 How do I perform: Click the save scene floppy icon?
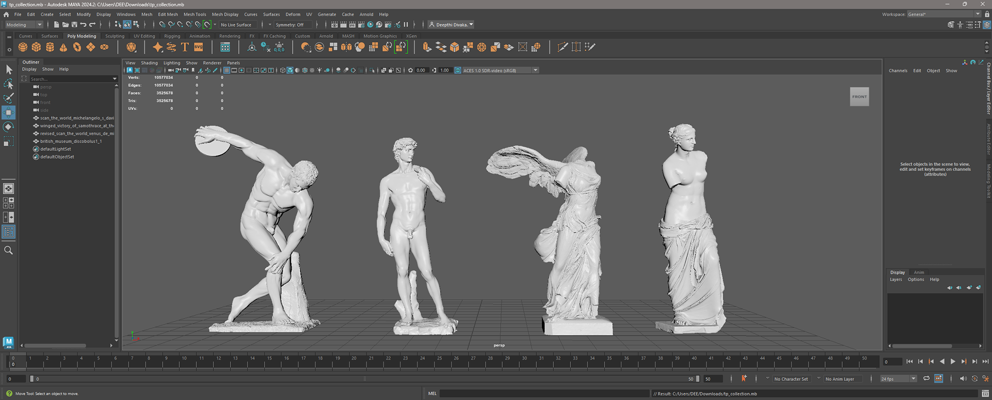[74, 25]
